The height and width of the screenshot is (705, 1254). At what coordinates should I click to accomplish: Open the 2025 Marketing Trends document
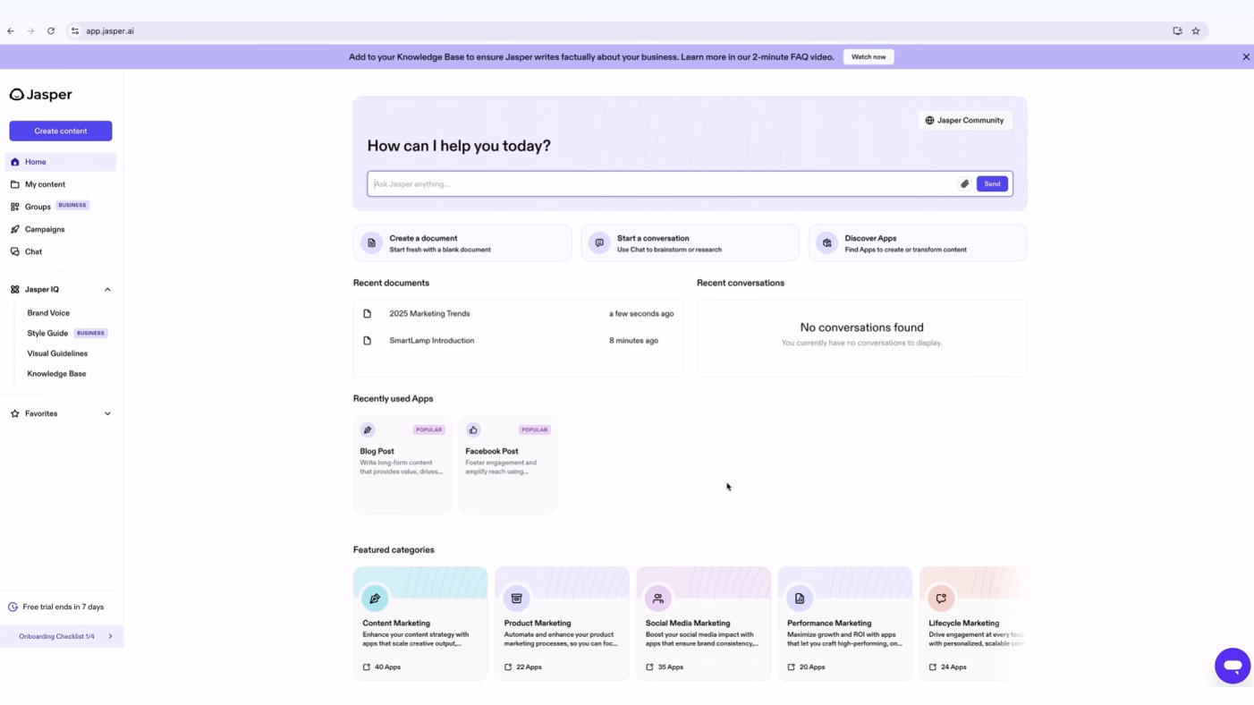429,314
